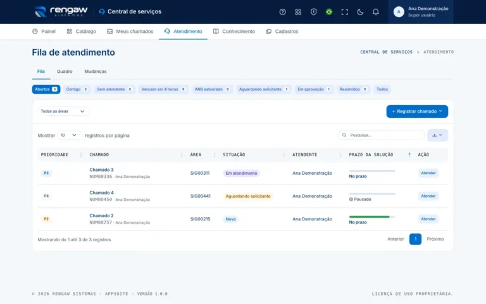Click Central de Serviços breadcrumb

tap(386, 52)
